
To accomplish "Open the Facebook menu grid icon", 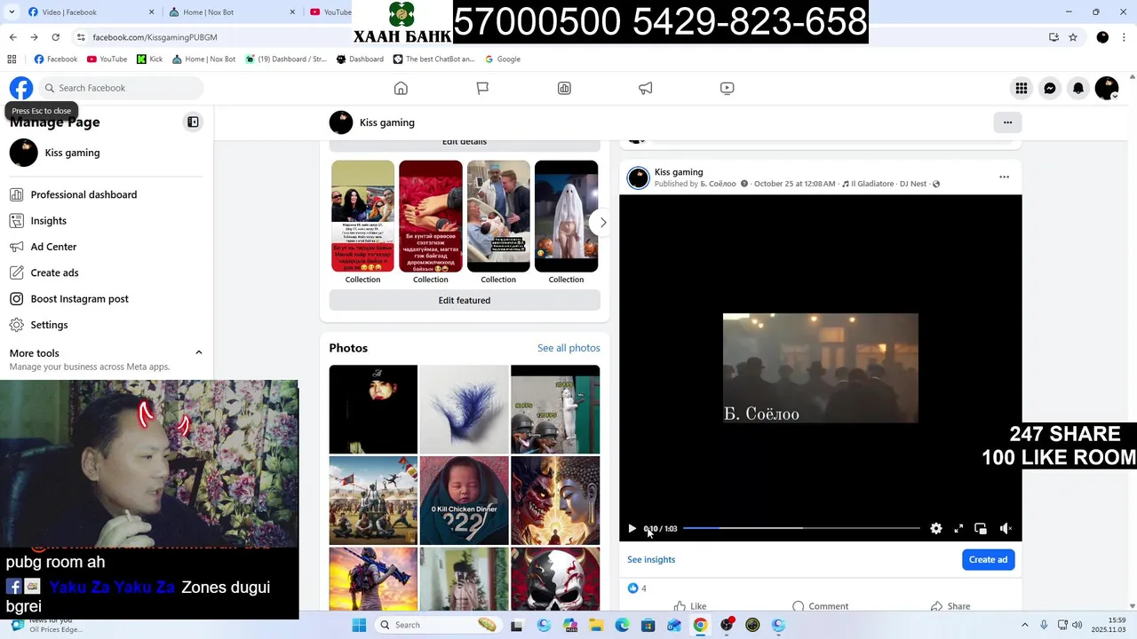I will [1022, 88].
